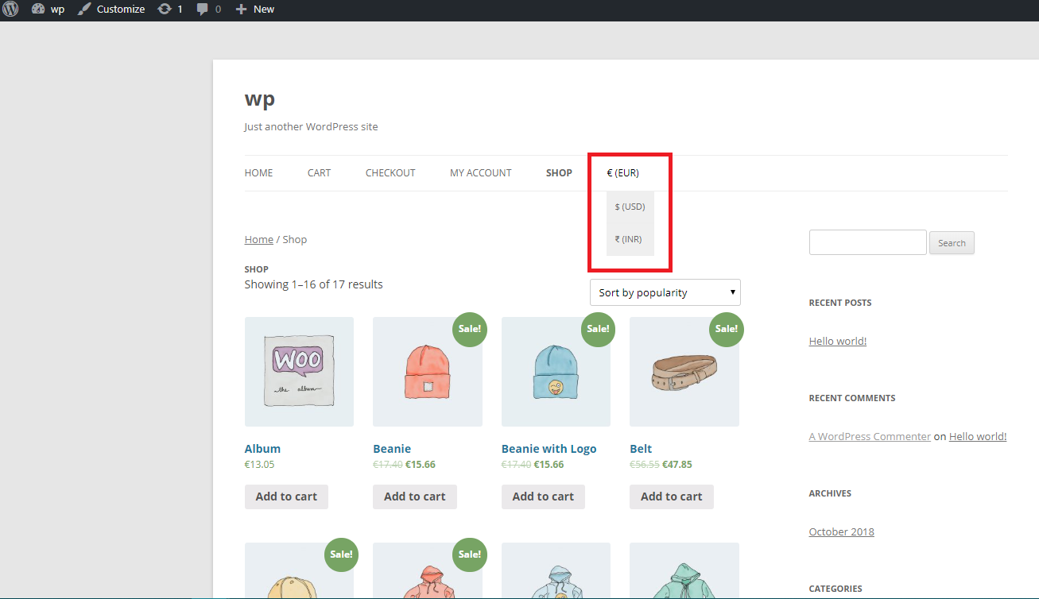Follow the Hello world! recent post link
Screen dimensions: 1039x599
(837, 341)
